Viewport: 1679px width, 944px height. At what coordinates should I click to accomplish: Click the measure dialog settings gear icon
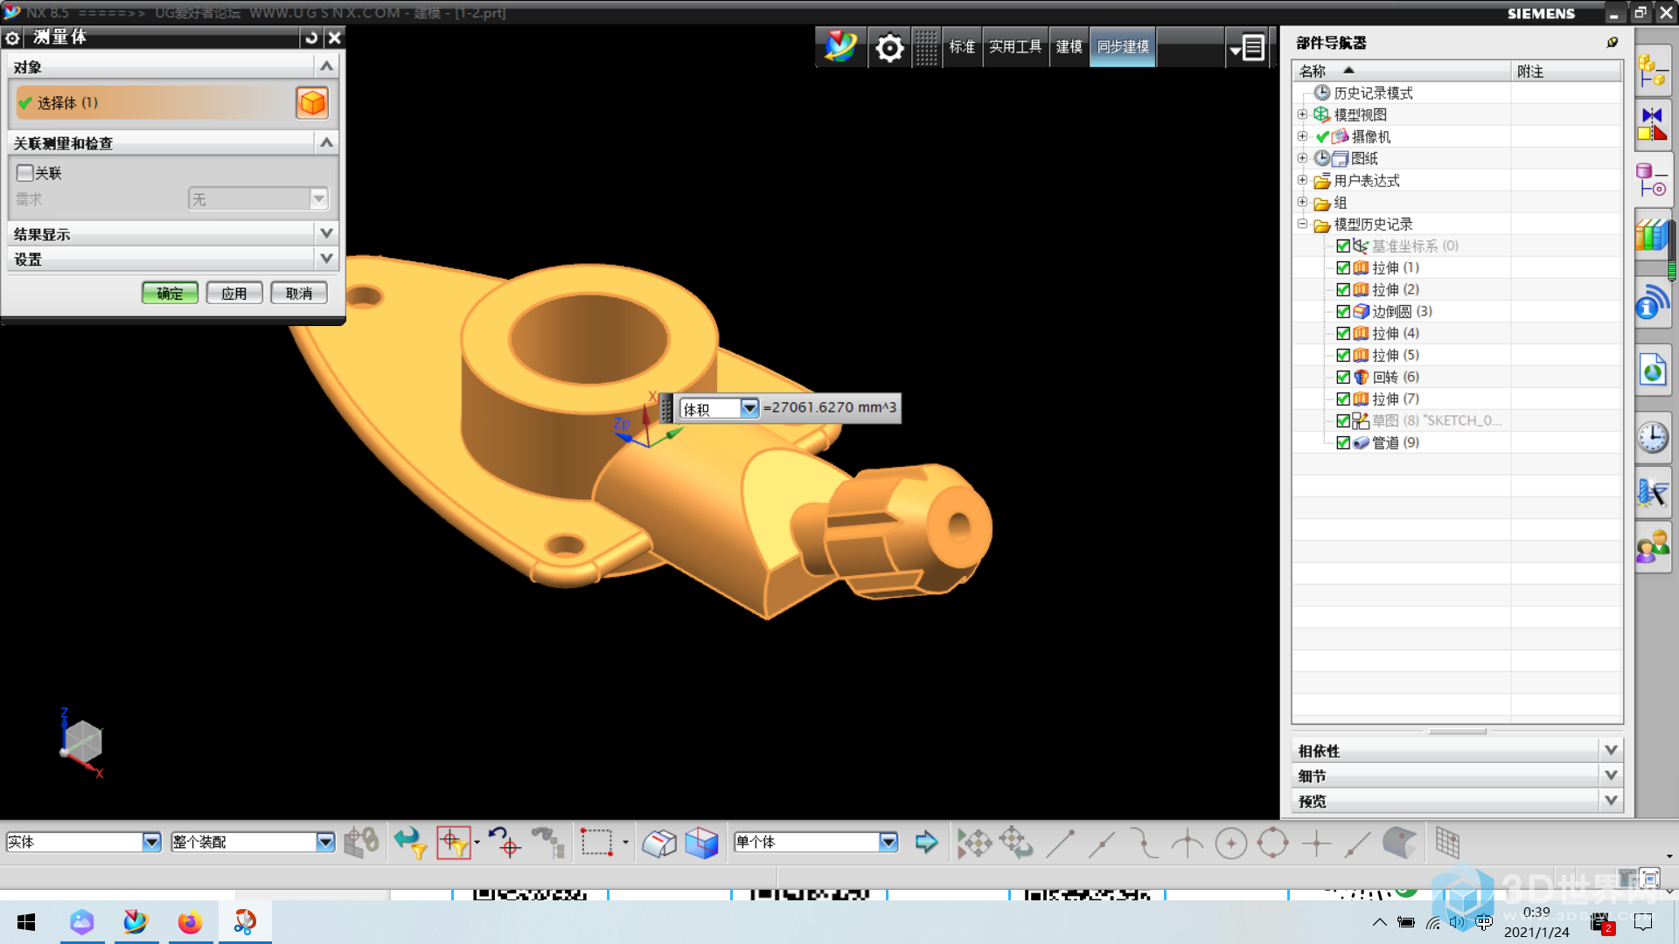tap(12, 38)
